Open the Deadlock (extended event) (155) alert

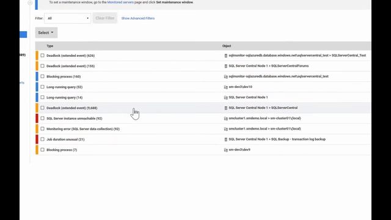tap(71, 66)
